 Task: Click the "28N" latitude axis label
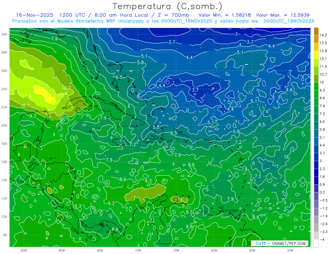[x=4, y=52]
